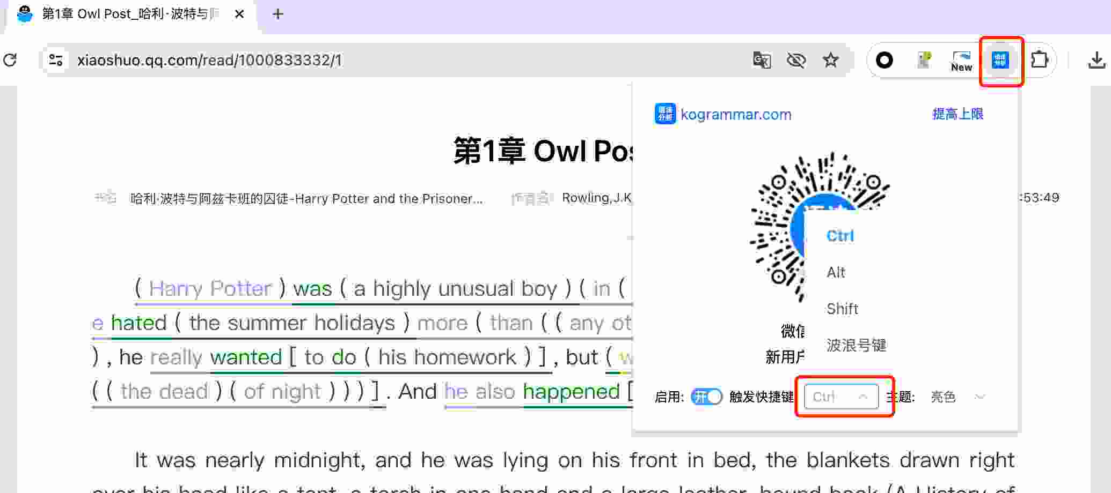Image resolution: width=1111 pixels, height=493 pixels.
Task: Click the yellow-green extension icon
Action: pyautogui.click(x=923, y=60)
